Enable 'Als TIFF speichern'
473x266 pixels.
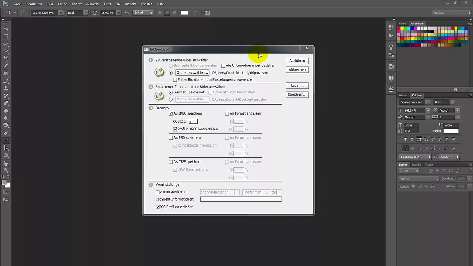tap(171, 161)
